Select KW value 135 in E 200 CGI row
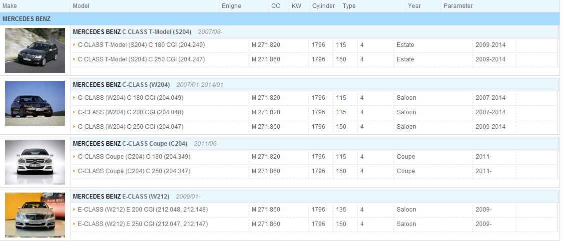Viewport: 562px width, 241px height. coord(341,210)
